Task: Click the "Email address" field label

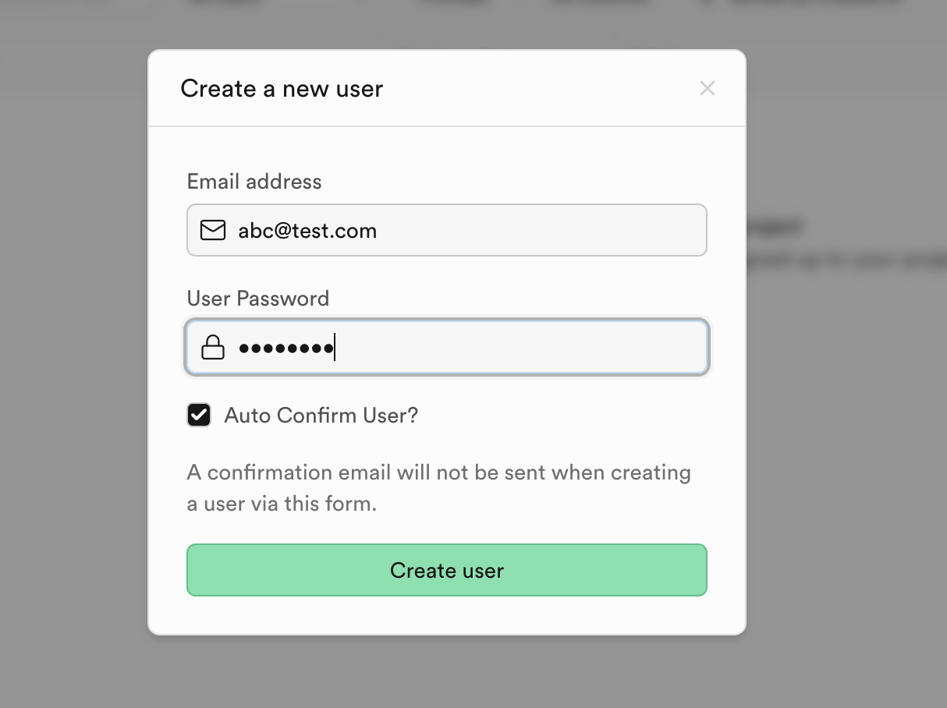Action: click(254, 182)
